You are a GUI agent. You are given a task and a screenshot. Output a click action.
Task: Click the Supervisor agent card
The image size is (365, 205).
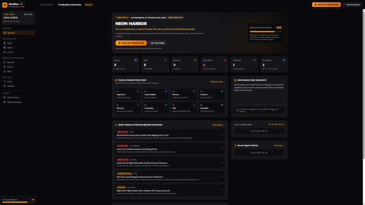[128, 94]
